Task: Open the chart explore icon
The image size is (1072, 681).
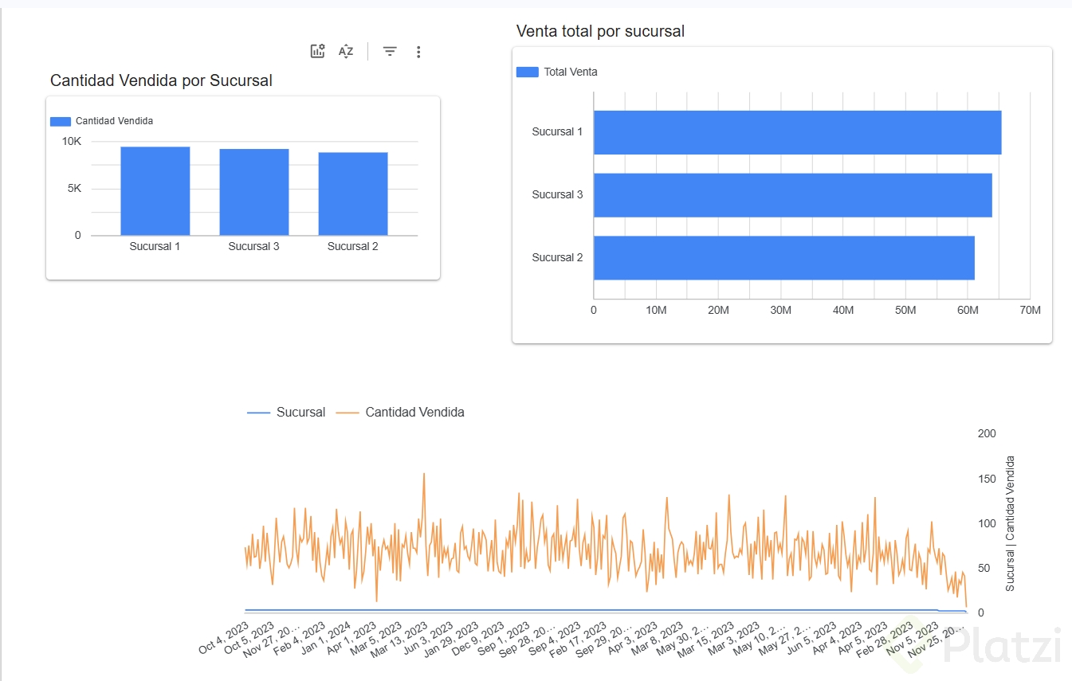Action: tap(317, 52)
